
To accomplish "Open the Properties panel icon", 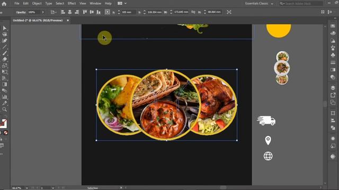I will [333, 26].
